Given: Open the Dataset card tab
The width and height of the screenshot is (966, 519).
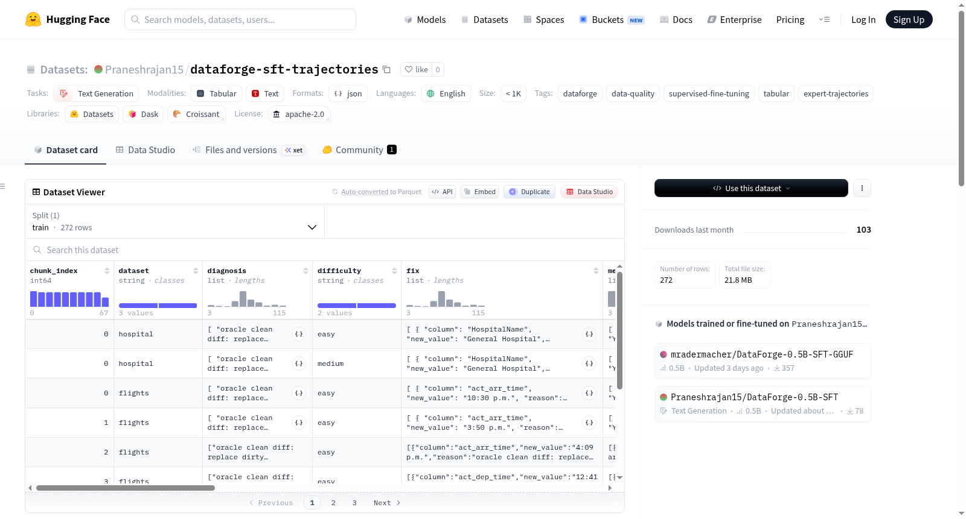Looking at the screenshot, I should click(66, 150).
